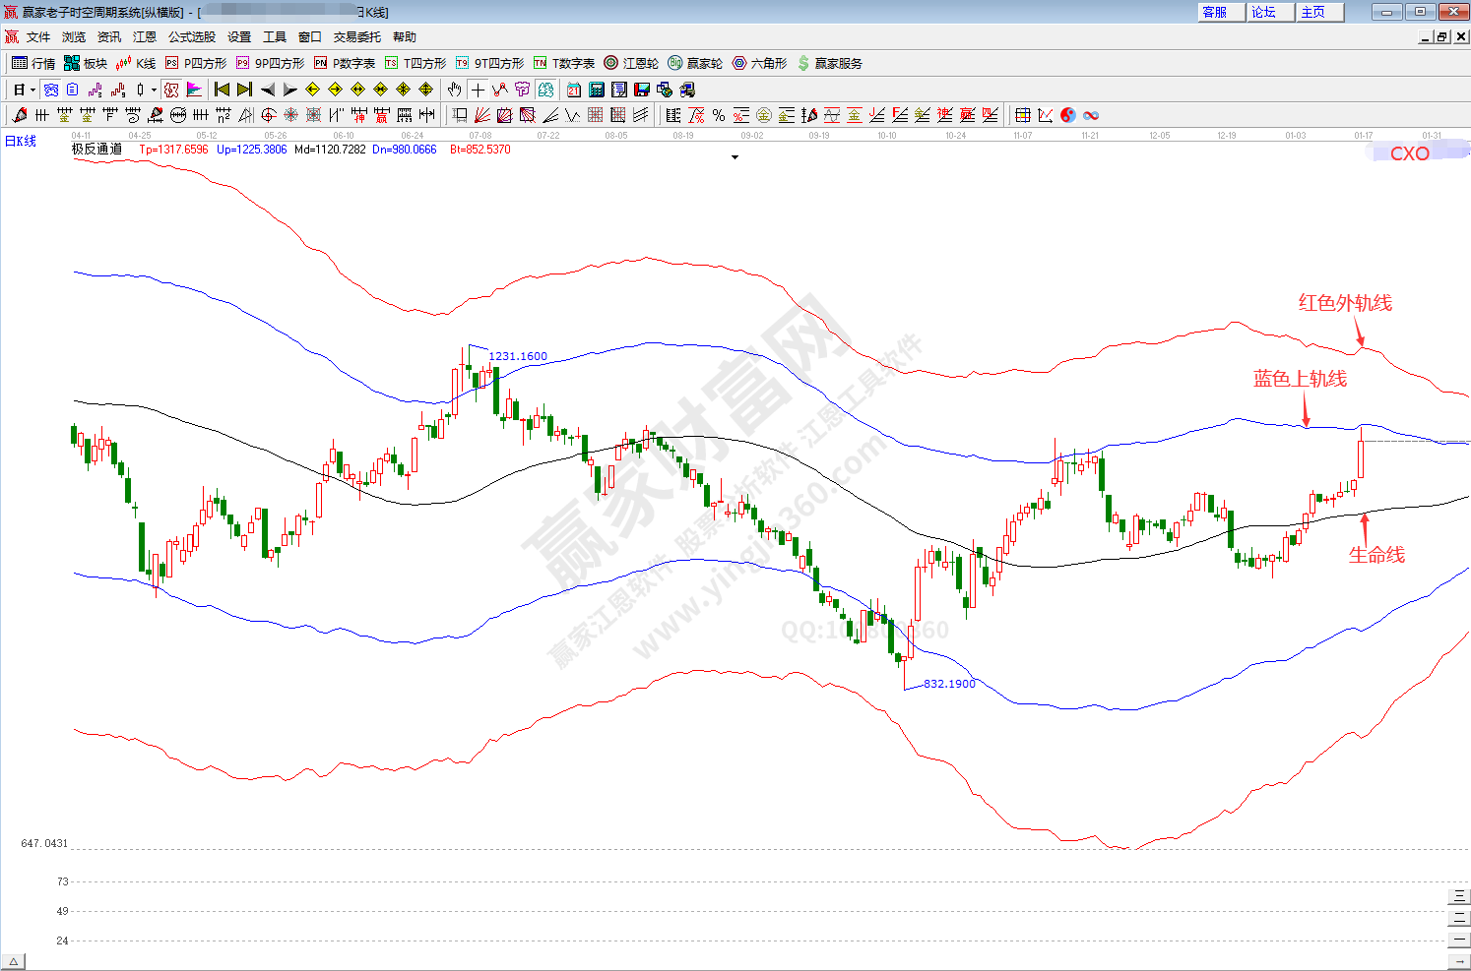Open the calendar date icon

point(573,90)
